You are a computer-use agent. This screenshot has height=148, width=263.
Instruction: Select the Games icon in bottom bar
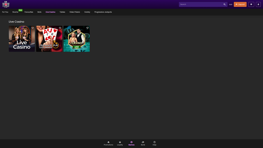click(131, 143)
